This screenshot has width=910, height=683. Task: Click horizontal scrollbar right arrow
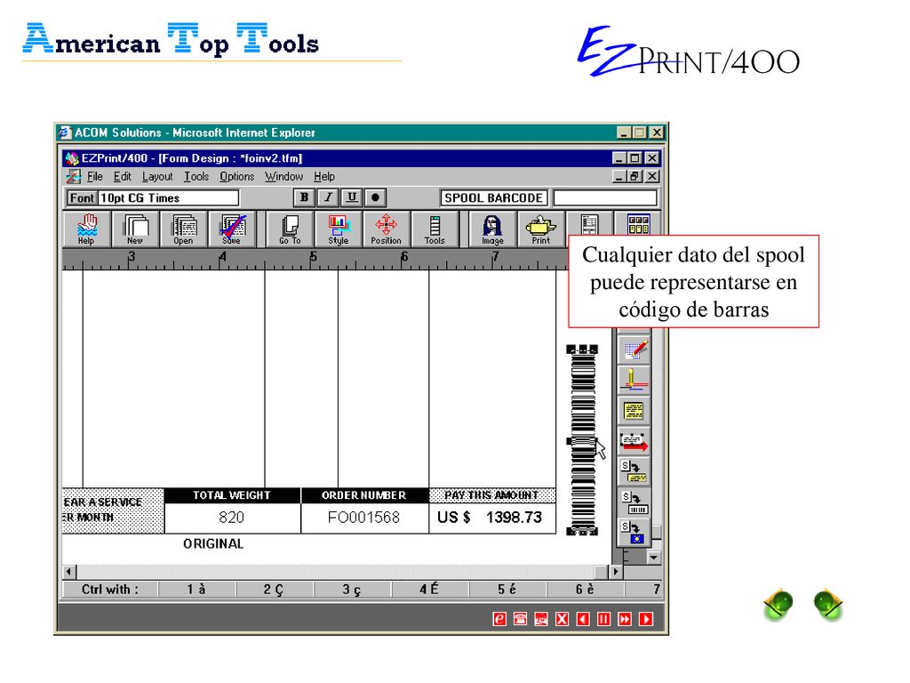pyautogui.click(x=616, y=572)
